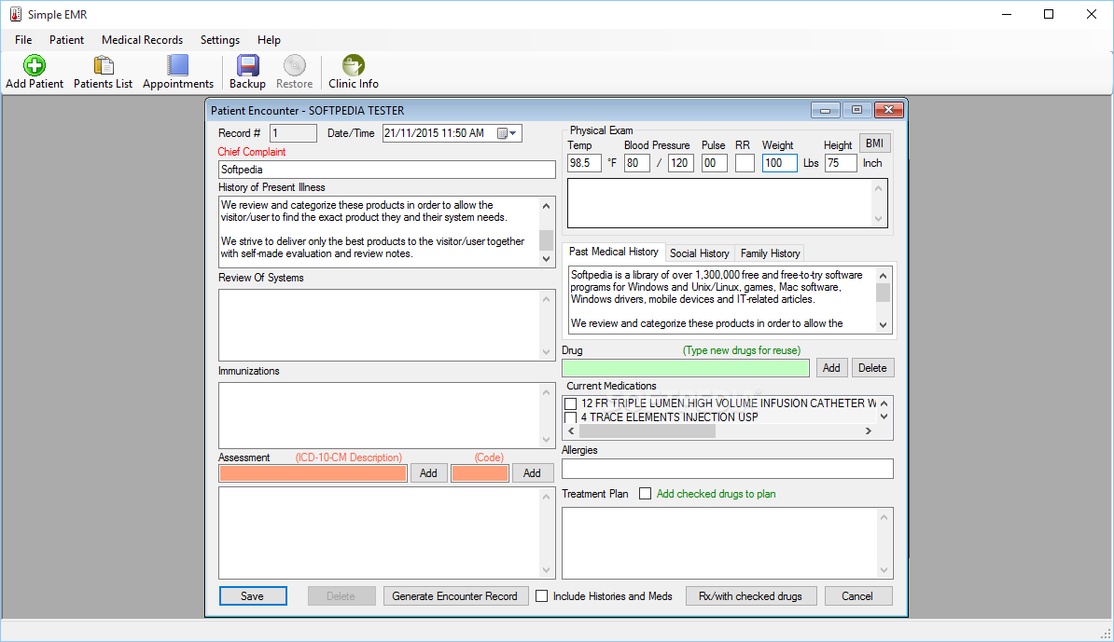This screenshot has width=1114, height=642.
Task: Open the Patient menu
Action: pos(67,40)
